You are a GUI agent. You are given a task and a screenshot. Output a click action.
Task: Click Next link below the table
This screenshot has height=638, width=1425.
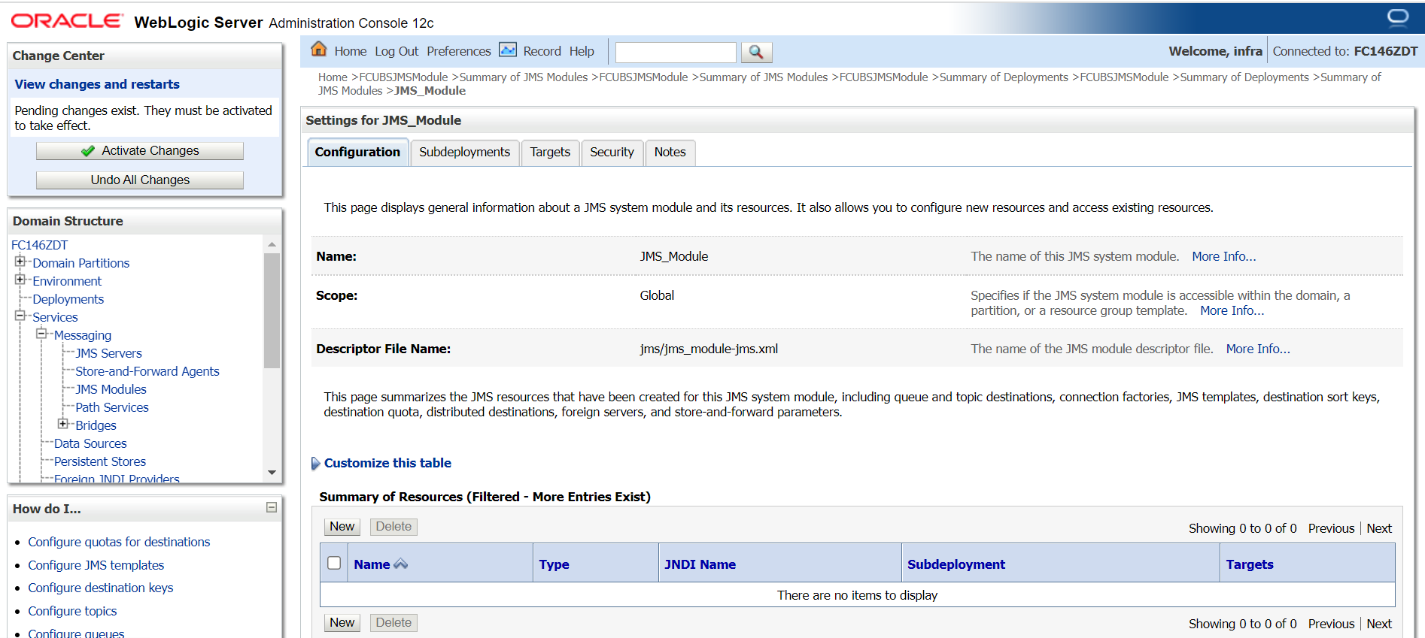point(1379,624)
